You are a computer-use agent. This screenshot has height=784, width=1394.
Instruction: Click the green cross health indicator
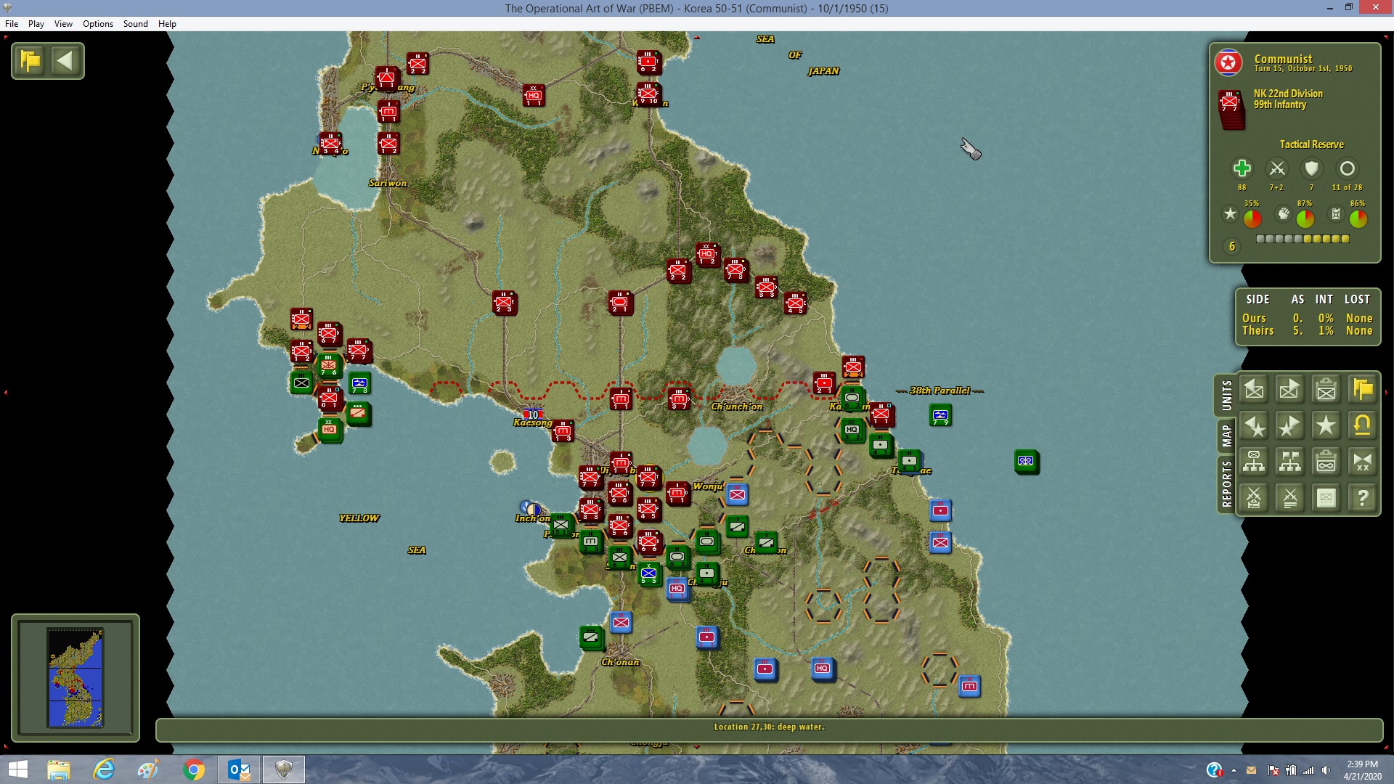1242,168
